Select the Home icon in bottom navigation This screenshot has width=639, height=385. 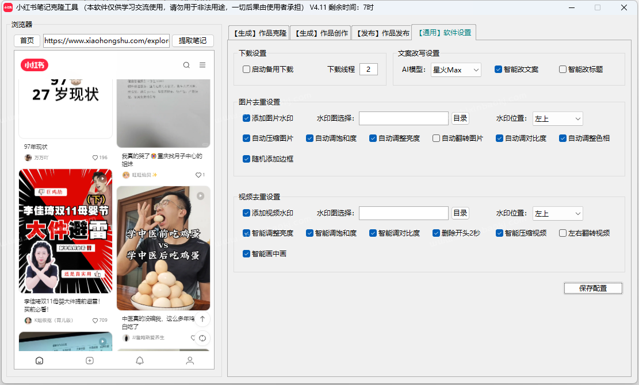point(39,360)
